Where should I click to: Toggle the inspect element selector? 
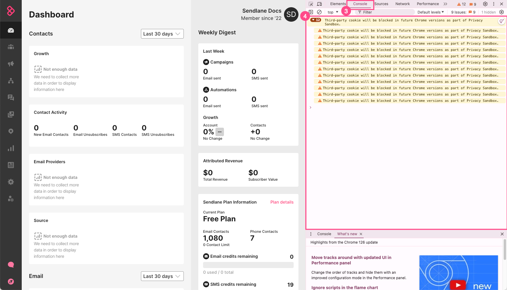(311, 4)
